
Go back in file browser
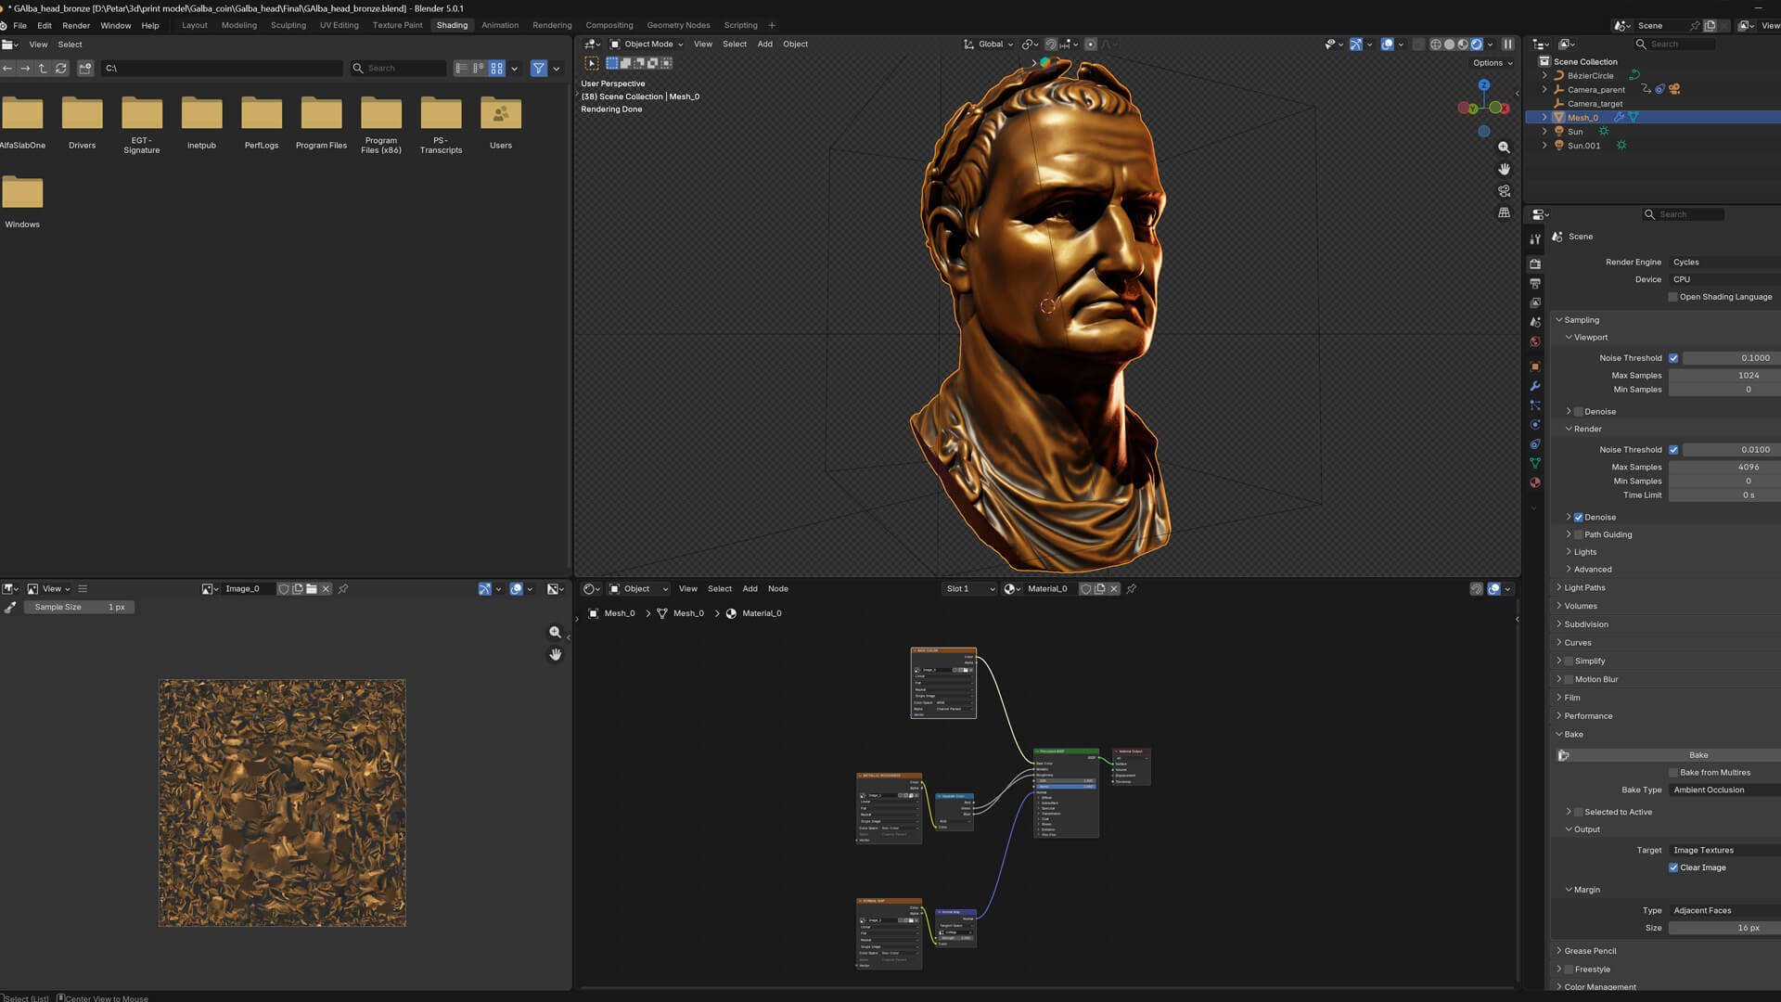coord(7,68)
